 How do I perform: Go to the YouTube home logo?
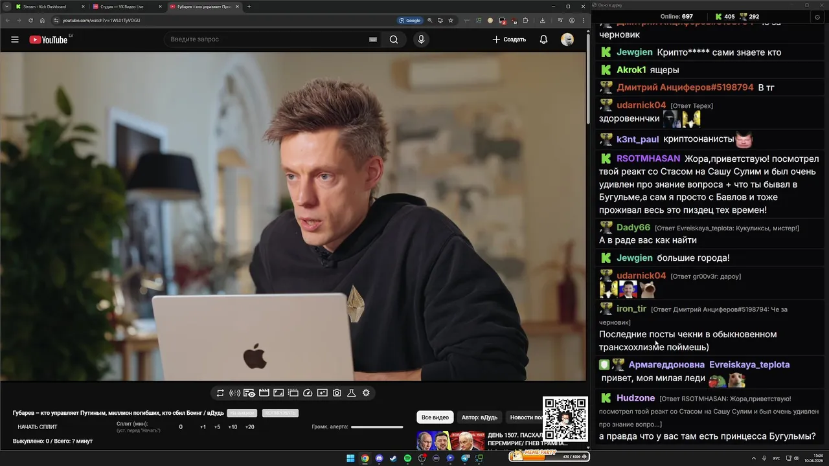[49, 39]
